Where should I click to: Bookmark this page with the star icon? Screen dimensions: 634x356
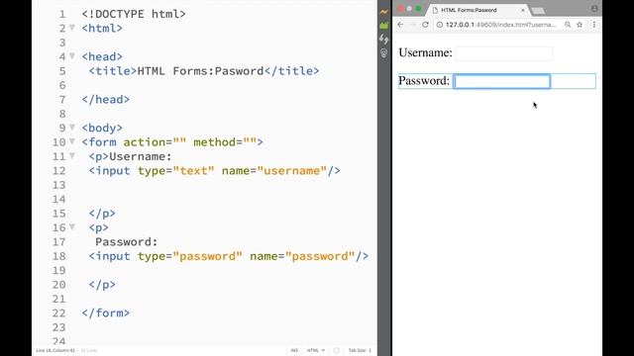click(580, 25)
